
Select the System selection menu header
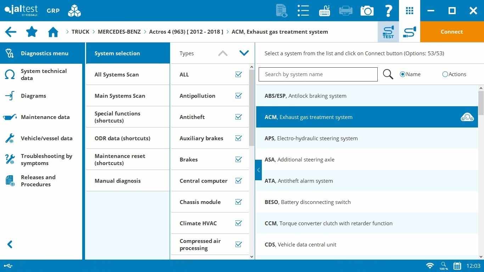pos(128,53)
